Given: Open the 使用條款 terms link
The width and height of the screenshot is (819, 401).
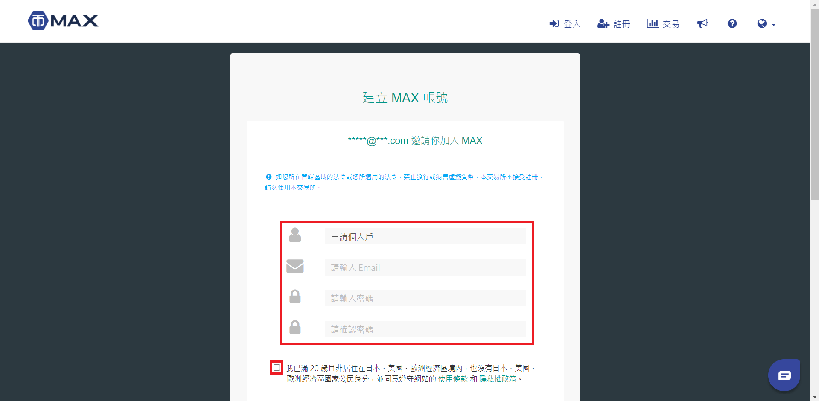Looking at the screenshot, I should [453, 379].
